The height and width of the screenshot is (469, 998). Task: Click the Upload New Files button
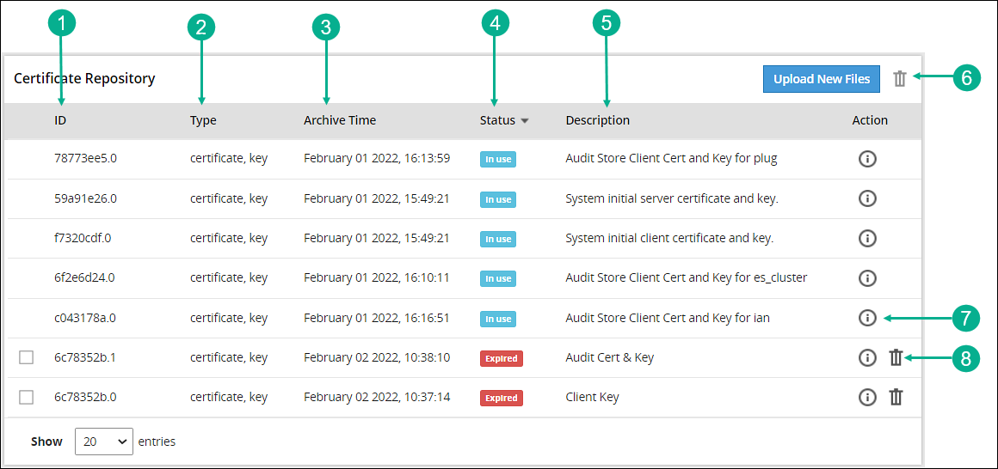821,79
